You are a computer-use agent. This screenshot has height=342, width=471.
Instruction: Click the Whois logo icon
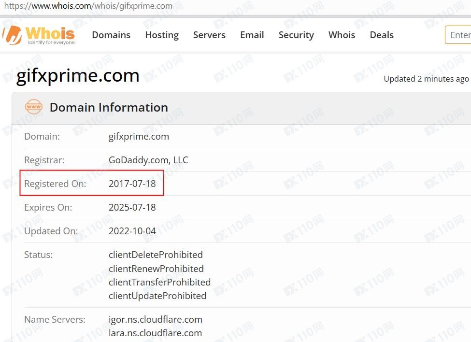click(13, 35)
